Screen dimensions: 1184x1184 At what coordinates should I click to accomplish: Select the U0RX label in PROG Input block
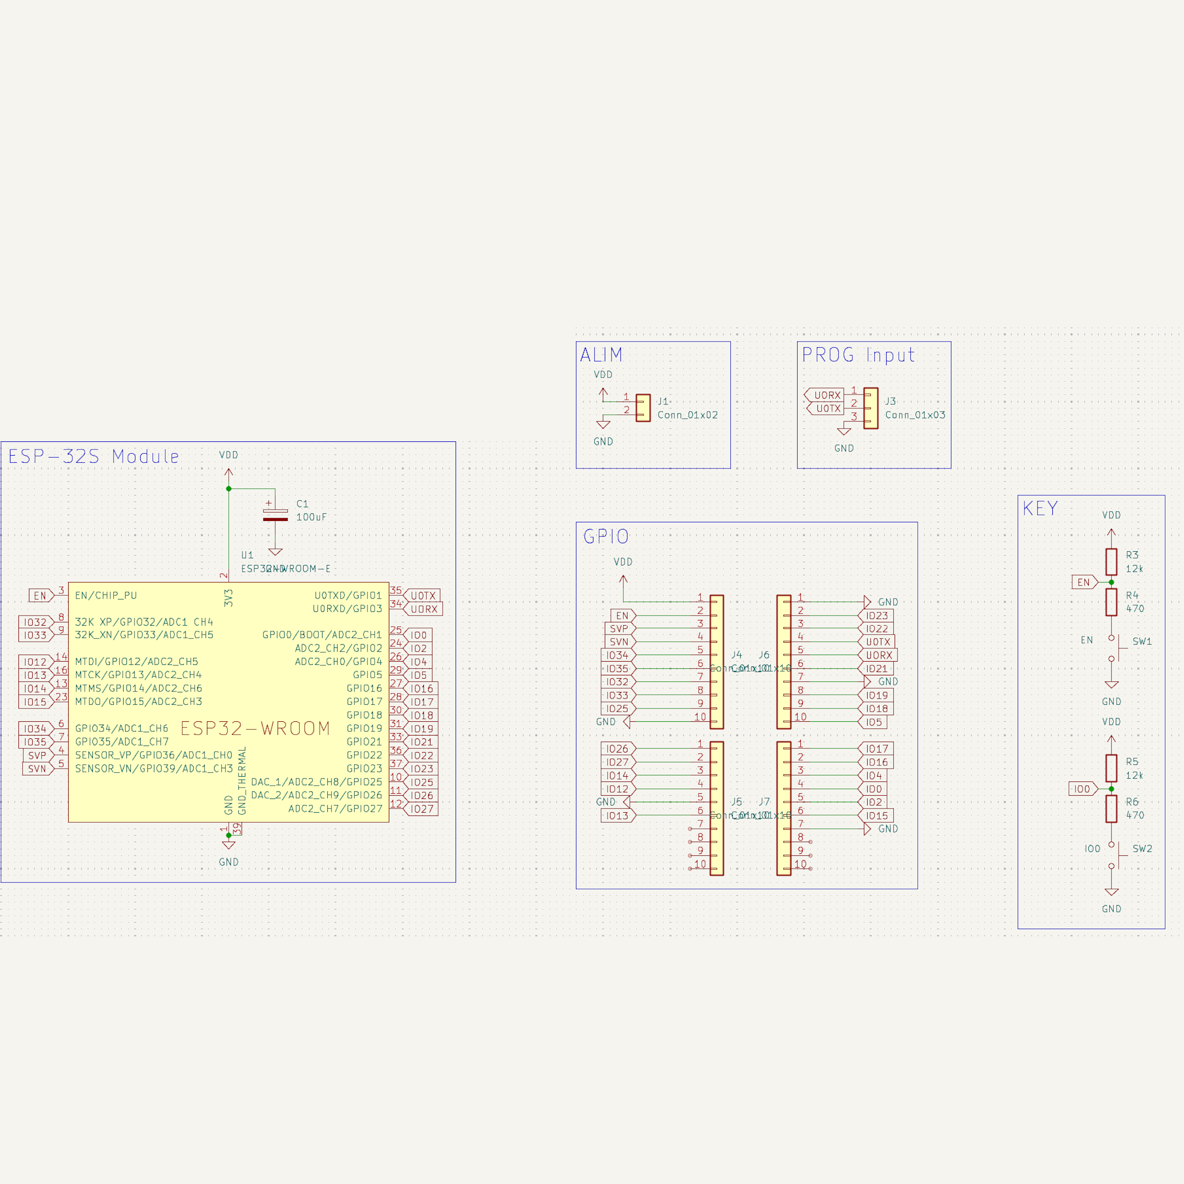pos(824,395)
